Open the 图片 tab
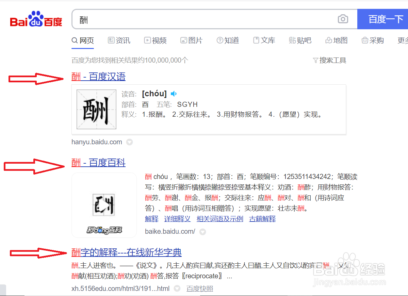 (x=192, y=40)
